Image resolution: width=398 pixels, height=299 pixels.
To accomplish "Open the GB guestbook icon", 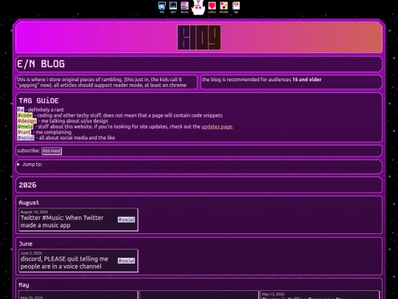I will pos(236,7).
